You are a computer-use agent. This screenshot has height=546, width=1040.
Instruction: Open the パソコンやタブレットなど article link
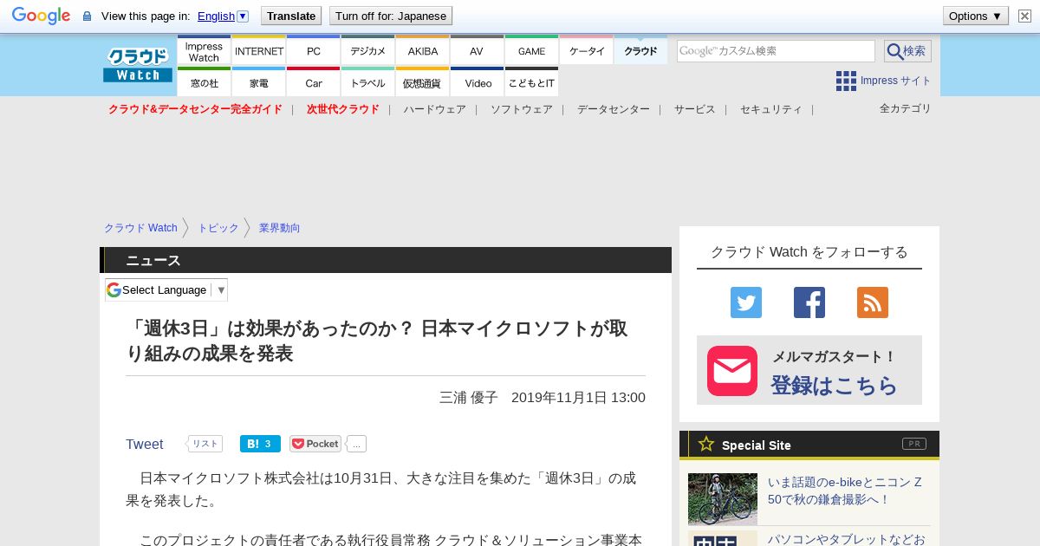coord(847,539)
